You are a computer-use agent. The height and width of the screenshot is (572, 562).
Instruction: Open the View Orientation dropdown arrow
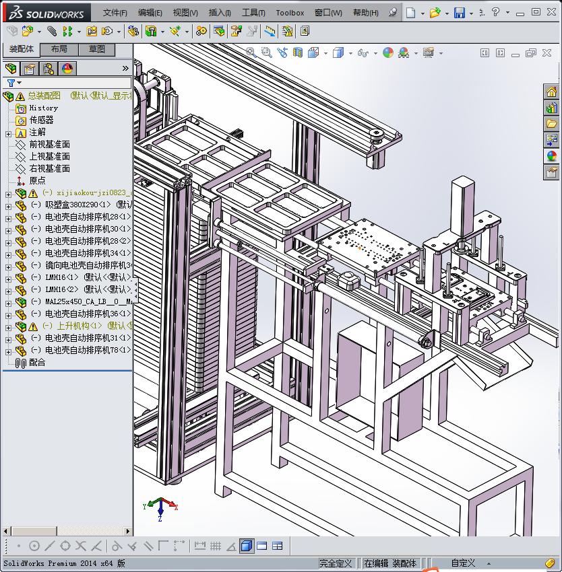[326, 52]
